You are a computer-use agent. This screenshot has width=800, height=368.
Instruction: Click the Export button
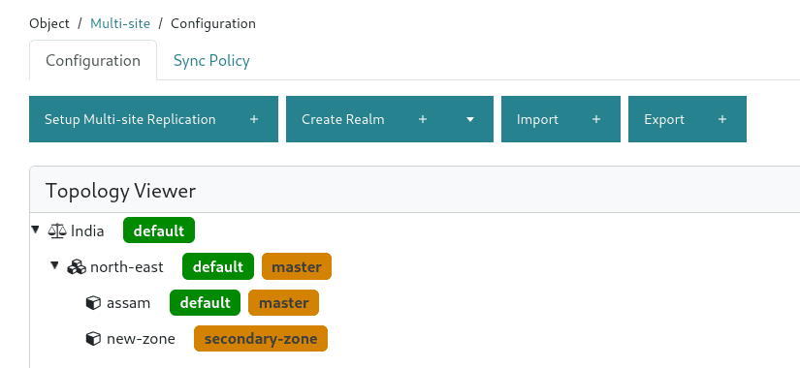[x=688, y=119]
